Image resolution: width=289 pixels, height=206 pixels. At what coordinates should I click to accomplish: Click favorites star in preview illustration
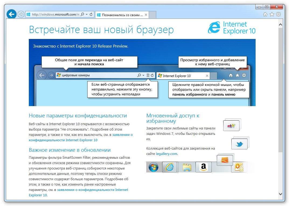pos(237,75)
